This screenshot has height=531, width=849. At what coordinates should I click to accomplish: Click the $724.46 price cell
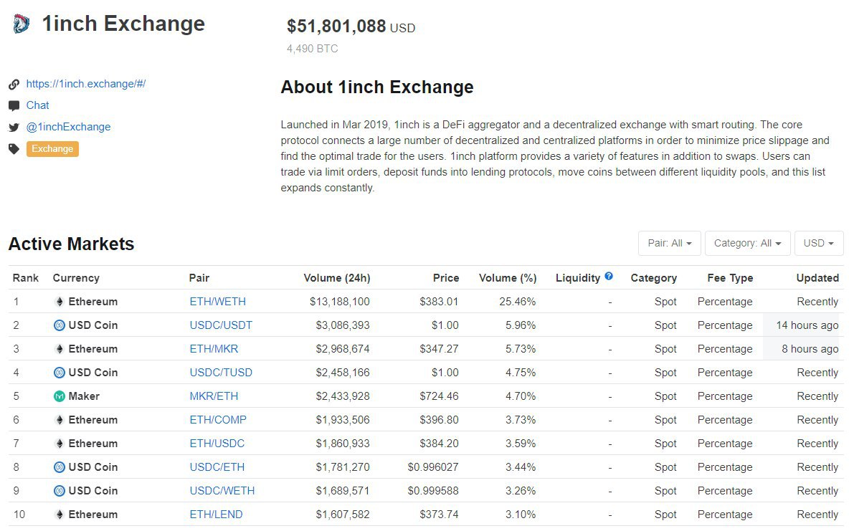point(439,396)
